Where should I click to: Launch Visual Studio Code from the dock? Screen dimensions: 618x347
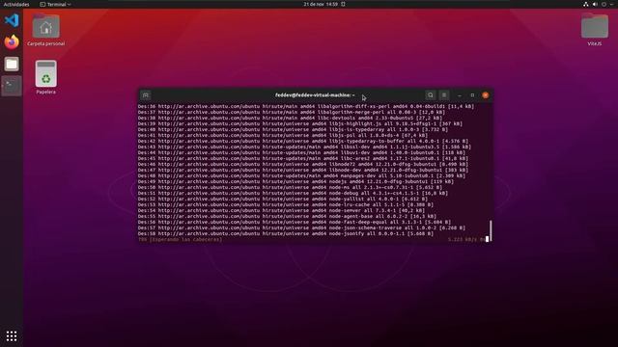12,20
